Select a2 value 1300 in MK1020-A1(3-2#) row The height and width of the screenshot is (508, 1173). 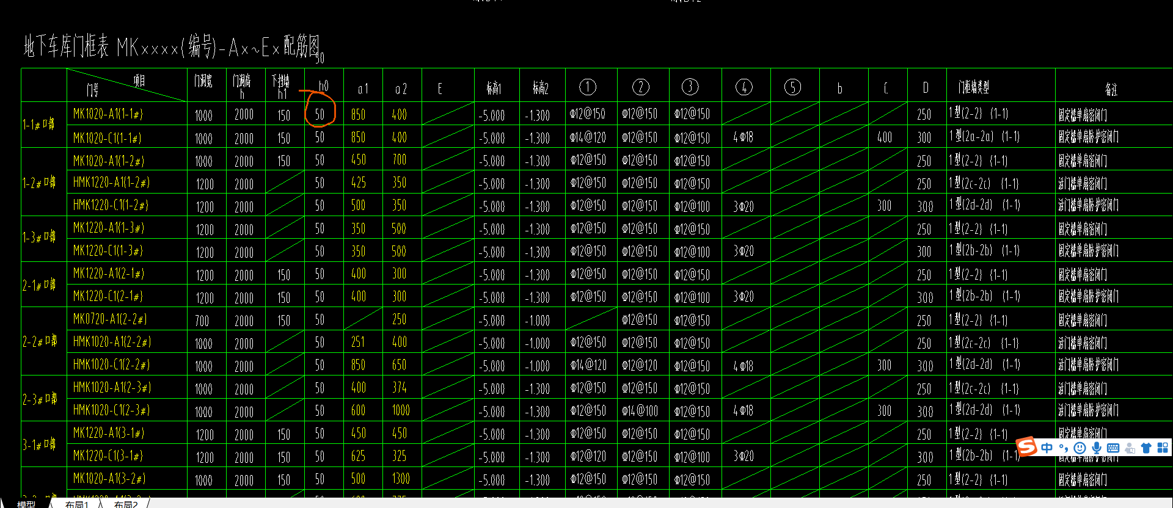tap(401, 479)
